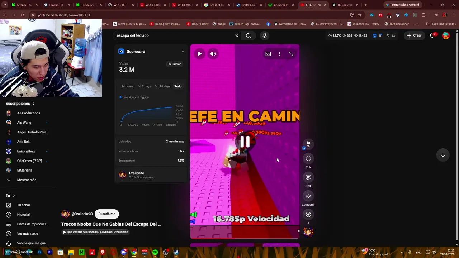Image resolution: width=459 pixels, height=258 pixels.
Task: Mute the Short with the volume icon
Action: pos(213,54)
